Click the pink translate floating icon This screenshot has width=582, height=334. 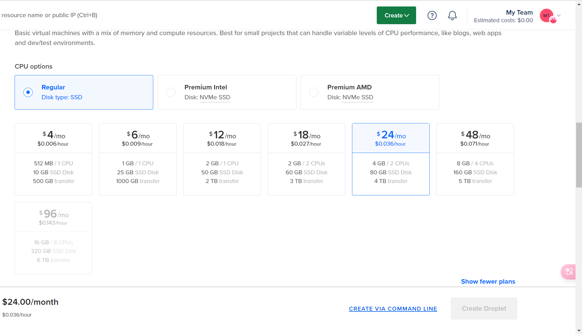(569, 272)
